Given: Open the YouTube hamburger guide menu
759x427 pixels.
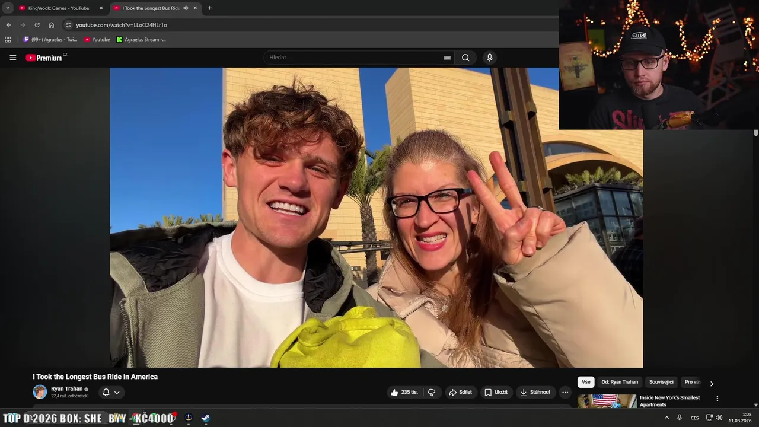Looking at the screenshot, I should (x=12, y=58).
